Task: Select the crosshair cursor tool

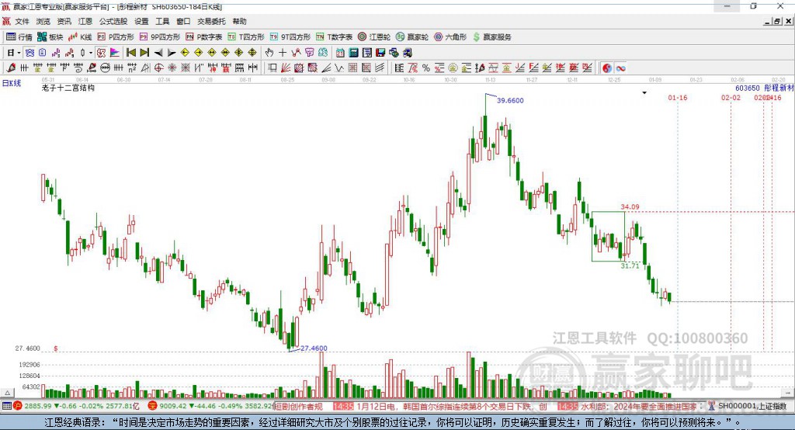Action: (x=283, y=53)
